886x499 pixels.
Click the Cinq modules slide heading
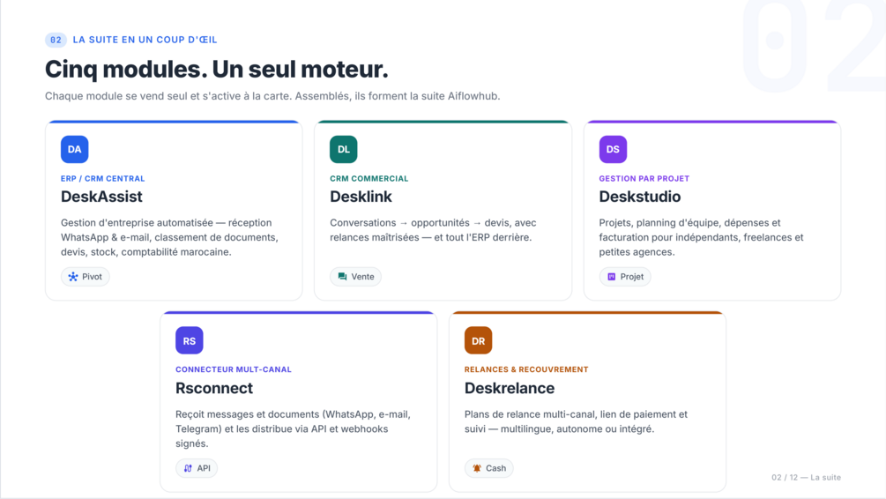(216, 70)
